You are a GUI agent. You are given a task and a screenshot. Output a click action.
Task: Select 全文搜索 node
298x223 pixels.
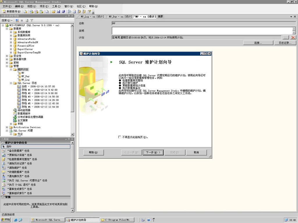click(x=23, y=121)
